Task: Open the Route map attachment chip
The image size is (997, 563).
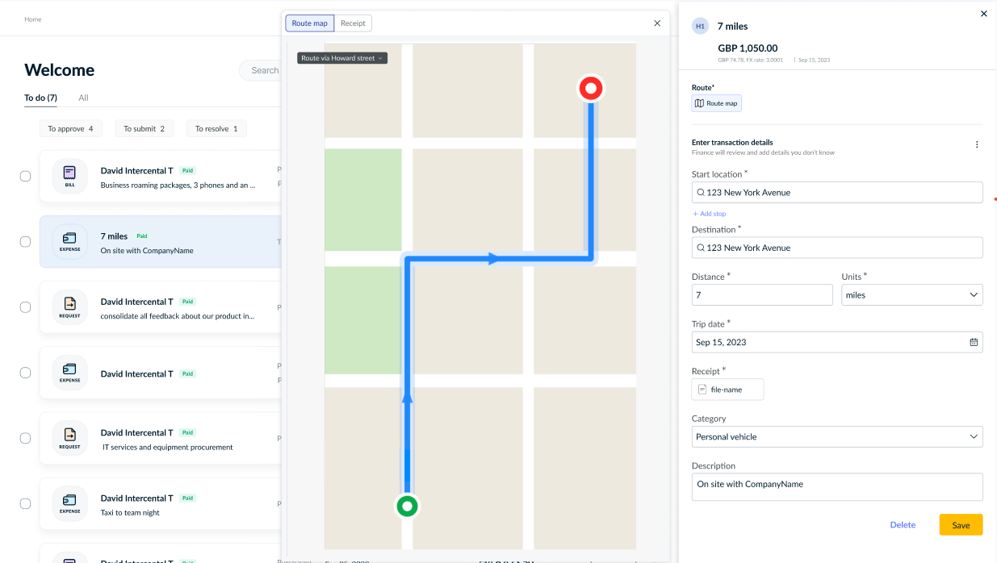Action: (x=717, y=103)
